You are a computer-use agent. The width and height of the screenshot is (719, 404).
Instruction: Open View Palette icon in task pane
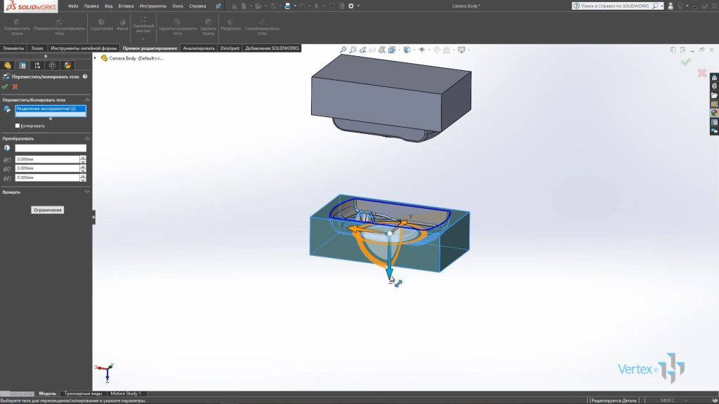click(714, 104)
